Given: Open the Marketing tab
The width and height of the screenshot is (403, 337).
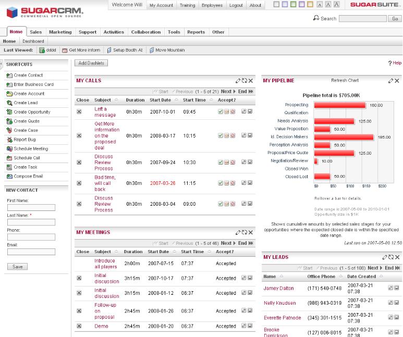Looking at the screenshot, I should click(x=60, y=32).
